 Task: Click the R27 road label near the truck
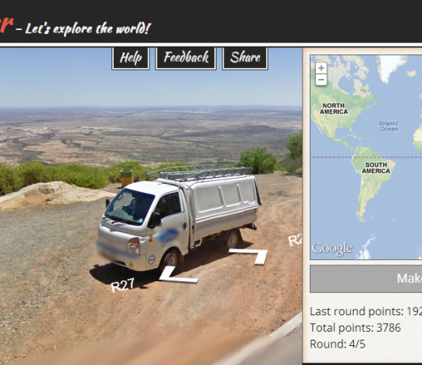pos(122,285)
